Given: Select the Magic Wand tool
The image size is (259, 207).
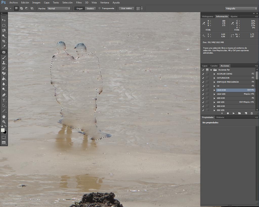Looking at the screenshot, I should tap(4, 36).
